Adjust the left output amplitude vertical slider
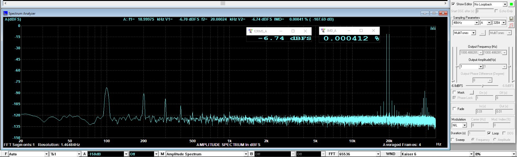 point(457,67)
